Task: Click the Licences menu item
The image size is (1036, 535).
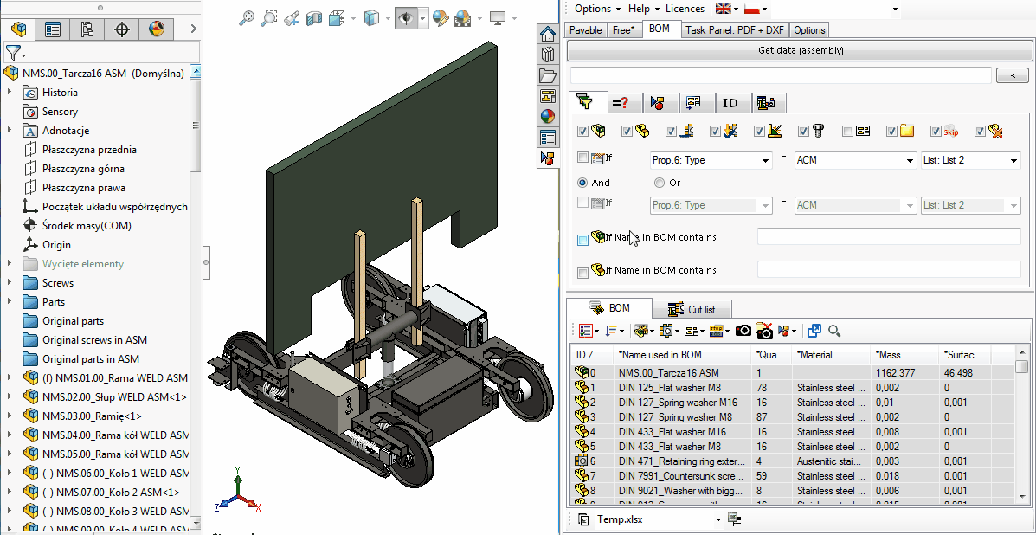Action: (685, 9)
